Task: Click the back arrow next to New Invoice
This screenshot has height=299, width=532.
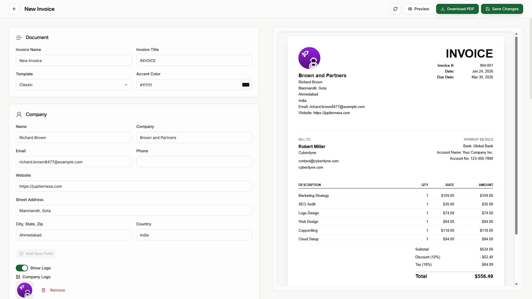Action: tap(14, 9)
